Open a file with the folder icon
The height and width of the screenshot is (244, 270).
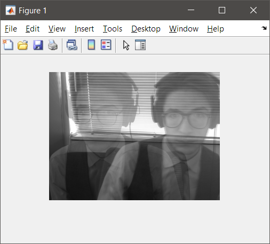[23, 45]
